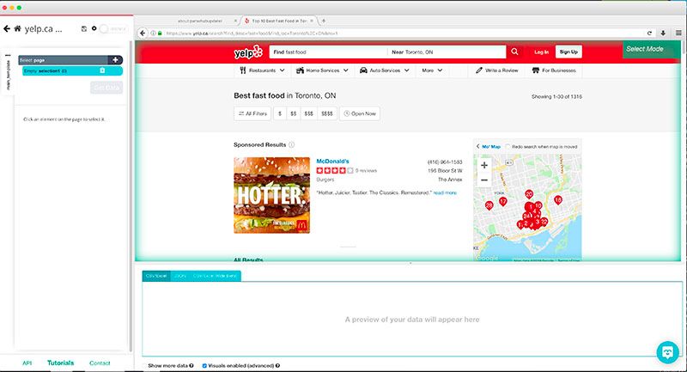Open the Tutorials link

point(60,363)
